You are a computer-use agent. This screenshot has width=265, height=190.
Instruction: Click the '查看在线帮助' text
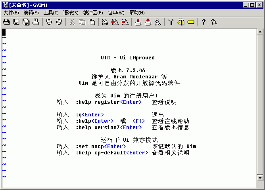point(170,121)
